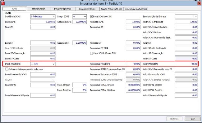The height and width of the screenshot is (123, 202).
Task: Select the ICMS tab
Action: [x=15, y=9]
